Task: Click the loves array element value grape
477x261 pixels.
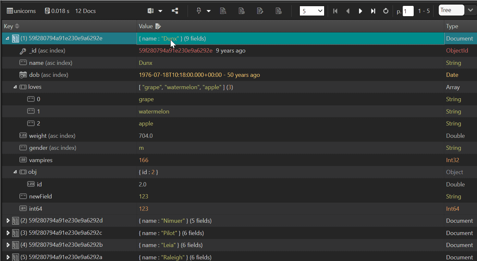Action: (x=146, y=99)
